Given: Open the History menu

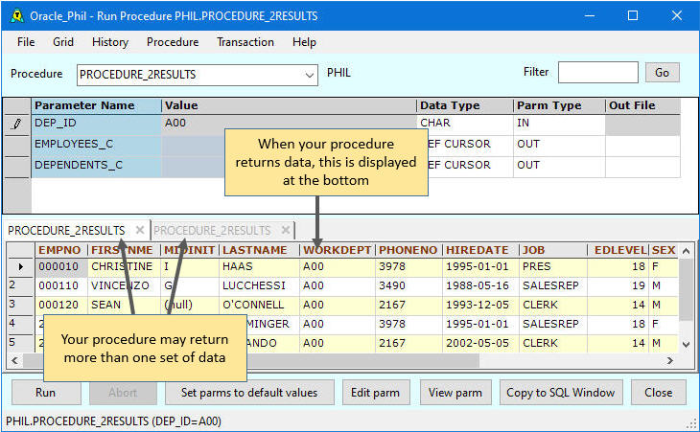Looking at the screenshot, I should [x=110, y=42].
